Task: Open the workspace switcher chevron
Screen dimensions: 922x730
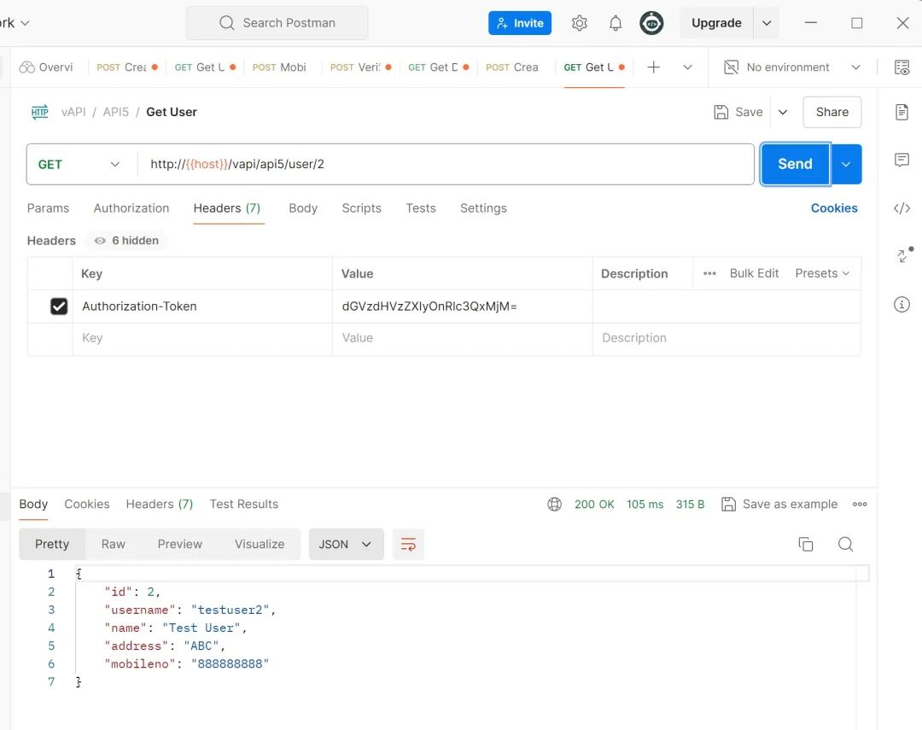Action: coord(25,23)
